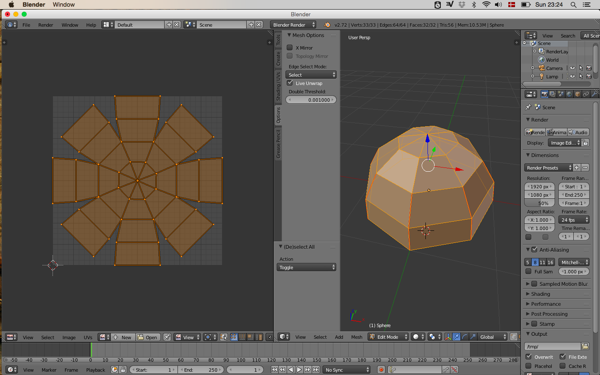Open the Blender Render engine dropdown

[x=293, y=25]
